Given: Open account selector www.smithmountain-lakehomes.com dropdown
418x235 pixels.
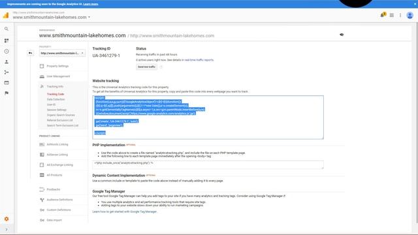Looking at the screenshot, I should pyautogui.click(x=52, y=17).
